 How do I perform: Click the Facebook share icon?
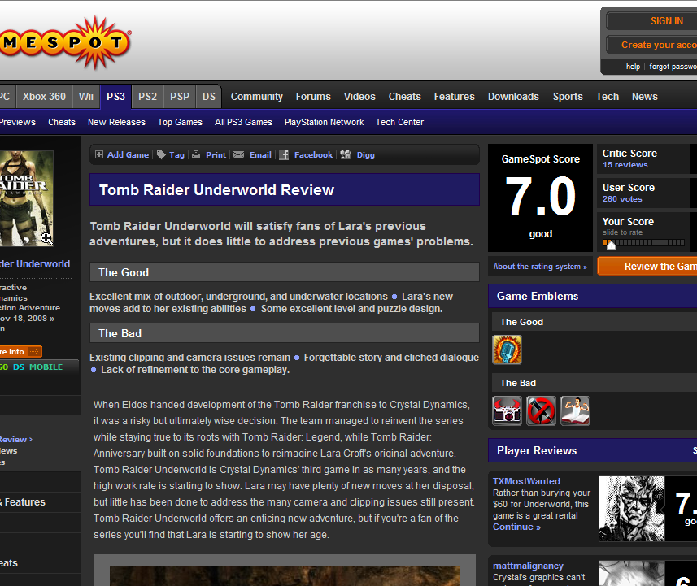[284, 154]
